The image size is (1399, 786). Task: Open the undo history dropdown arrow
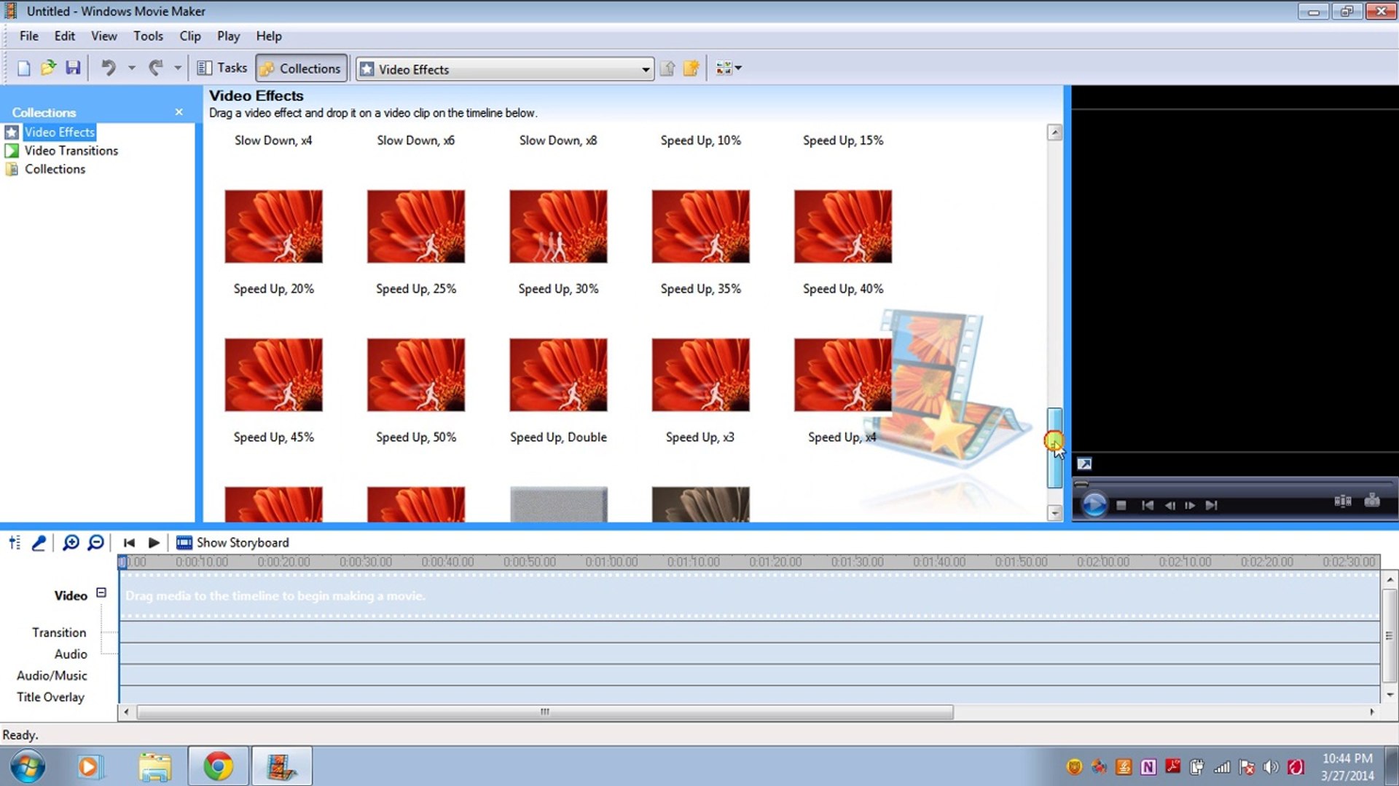132,68
